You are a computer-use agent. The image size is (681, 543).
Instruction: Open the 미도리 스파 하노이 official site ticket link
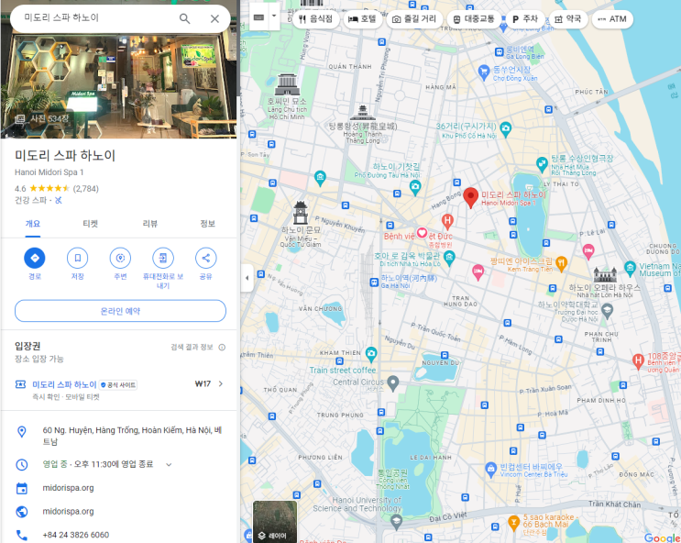point(64,384)
